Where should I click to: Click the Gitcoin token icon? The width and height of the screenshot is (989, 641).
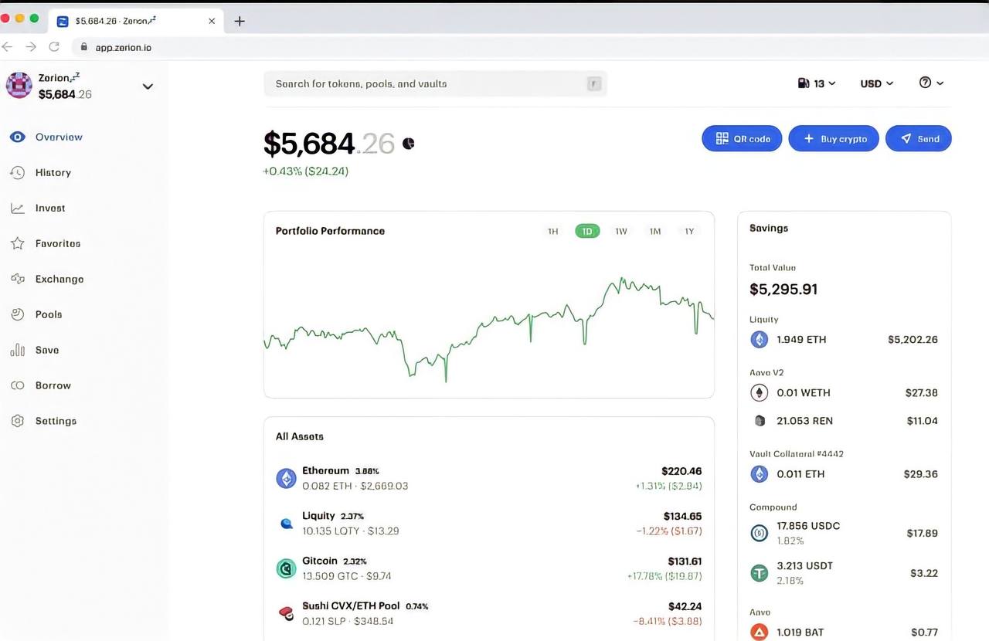pos(287,569)
